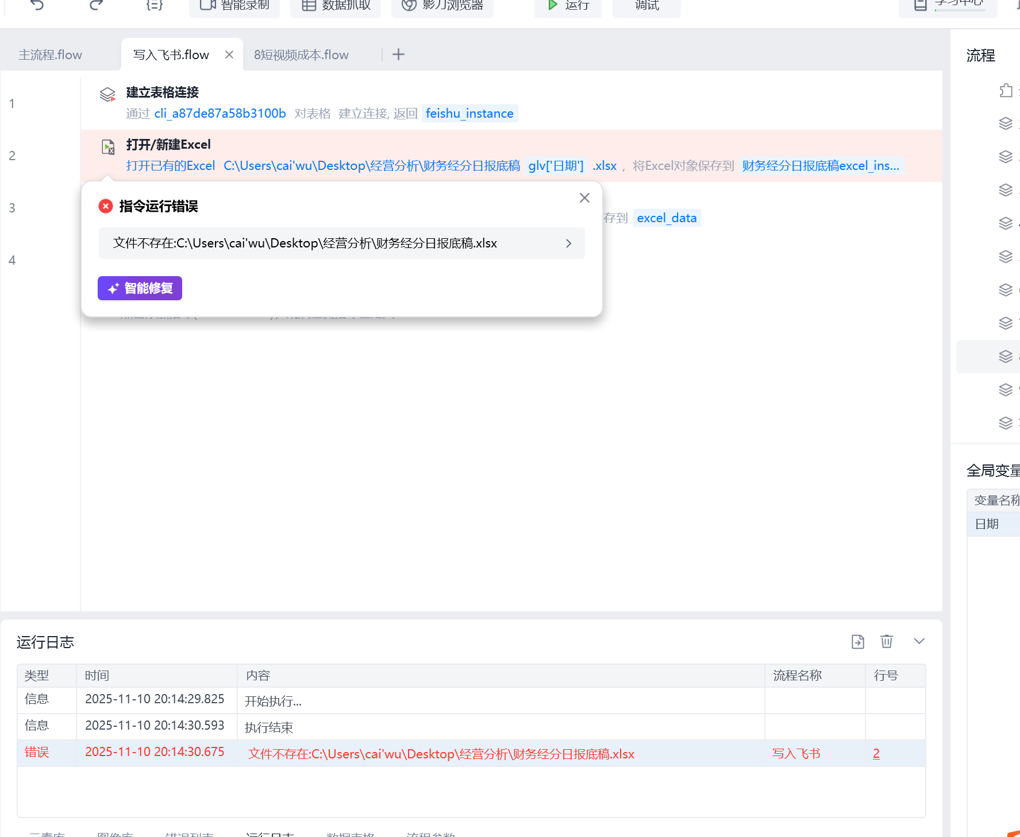
Task: Select the third layers icon in 流程 list
Action: pyautogui.click(x=1005, y=190)
